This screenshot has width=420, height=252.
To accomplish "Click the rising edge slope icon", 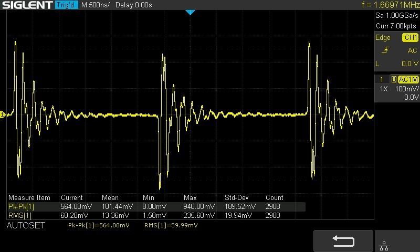I will pyautogui.click(x=385, y=50).
